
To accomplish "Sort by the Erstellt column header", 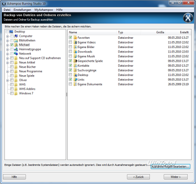I will click(178, 32).
